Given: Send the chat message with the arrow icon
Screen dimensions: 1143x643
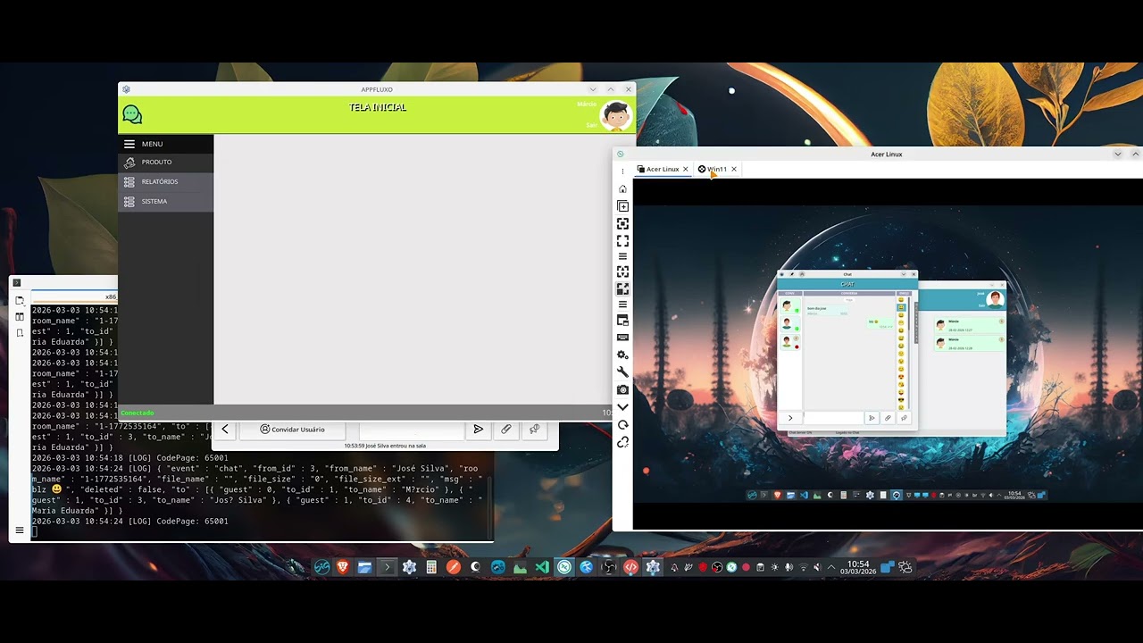Looking at the screenshot, I should tap(479, 430).
